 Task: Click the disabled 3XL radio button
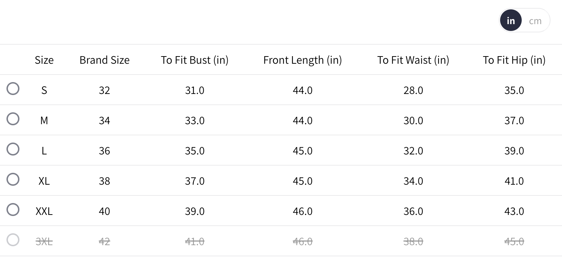click(13, 240)
